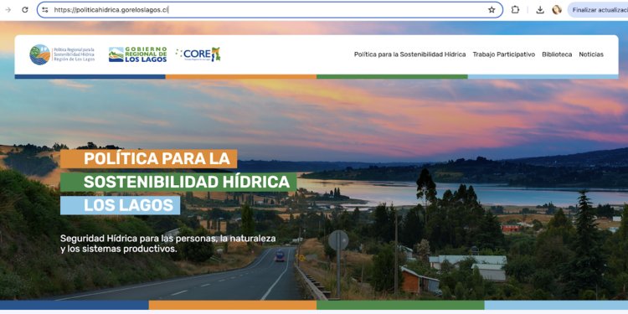Click the POLÍTICA PARA LA banner heading
This screenshot has width=628, height=314.
coord(148,158)
